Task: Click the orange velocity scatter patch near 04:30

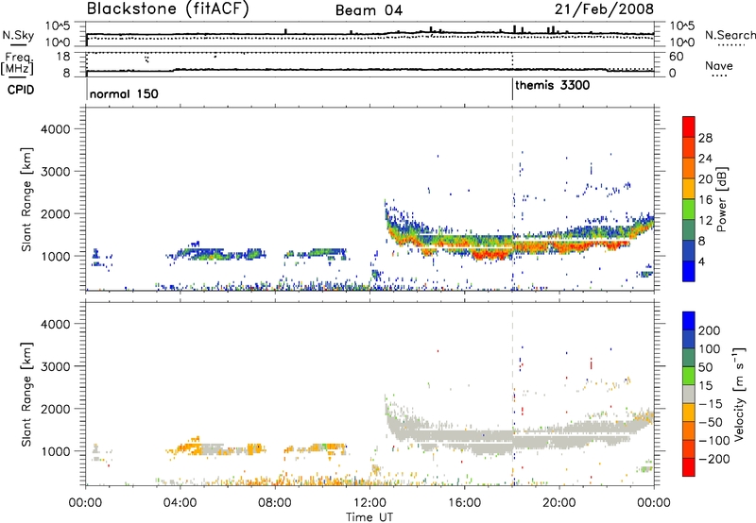Action: point(189,447)
